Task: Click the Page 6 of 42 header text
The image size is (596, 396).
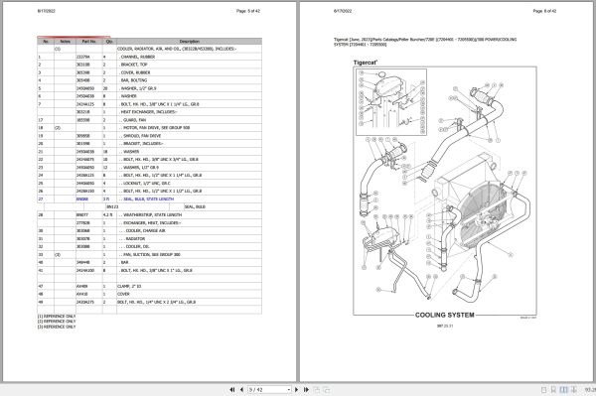Action: click(x=544, y=11)
